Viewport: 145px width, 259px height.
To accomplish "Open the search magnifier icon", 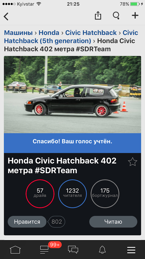I will (x=116, y=16).
